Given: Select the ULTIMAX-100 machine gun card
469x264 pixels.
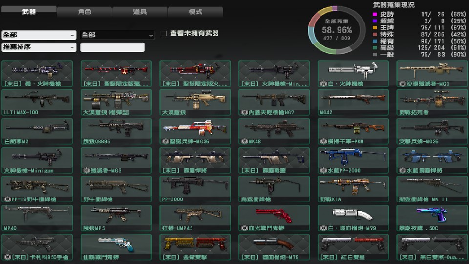Looking at the screenshot, I should pyautogui.click(x=37, y=102).
